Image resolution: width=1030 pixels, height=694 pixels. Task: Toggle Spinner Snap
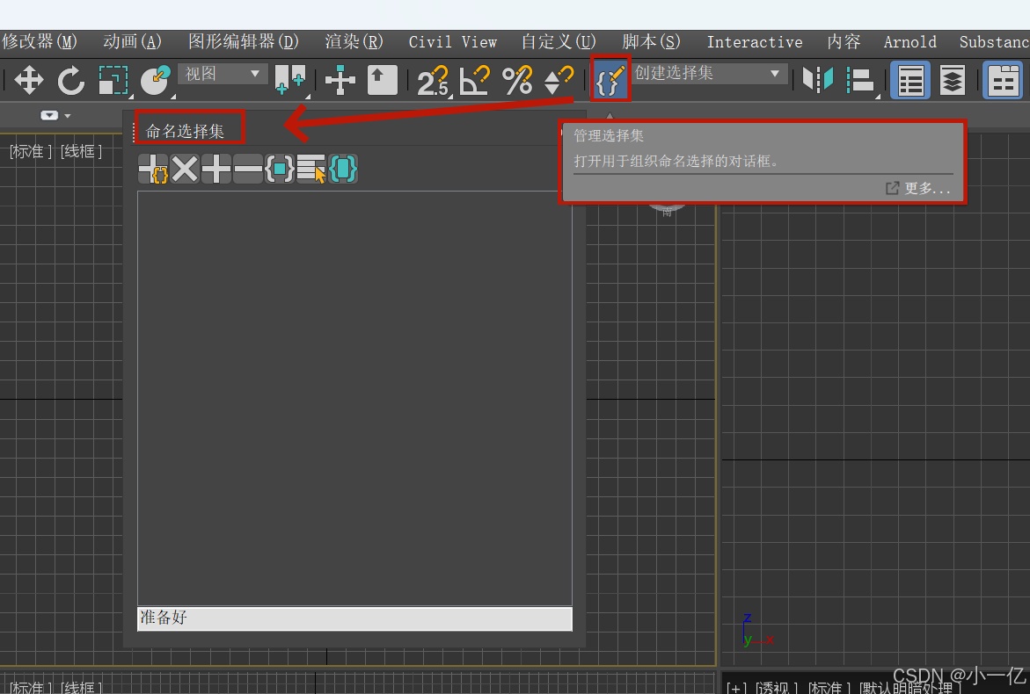[x=559, y=80]
